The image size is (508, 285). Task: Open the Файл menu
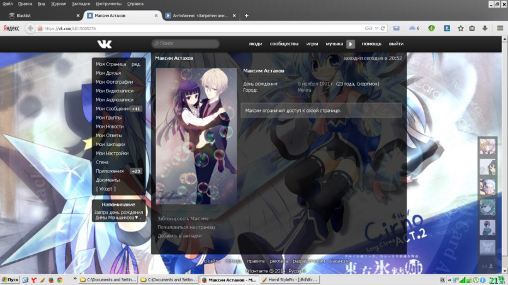click(8, 4)
